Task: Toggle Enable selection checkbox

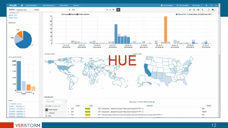Action: pyautogui.click(x=83, y=14)
